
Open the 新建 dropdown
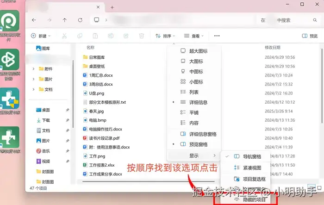41,36
